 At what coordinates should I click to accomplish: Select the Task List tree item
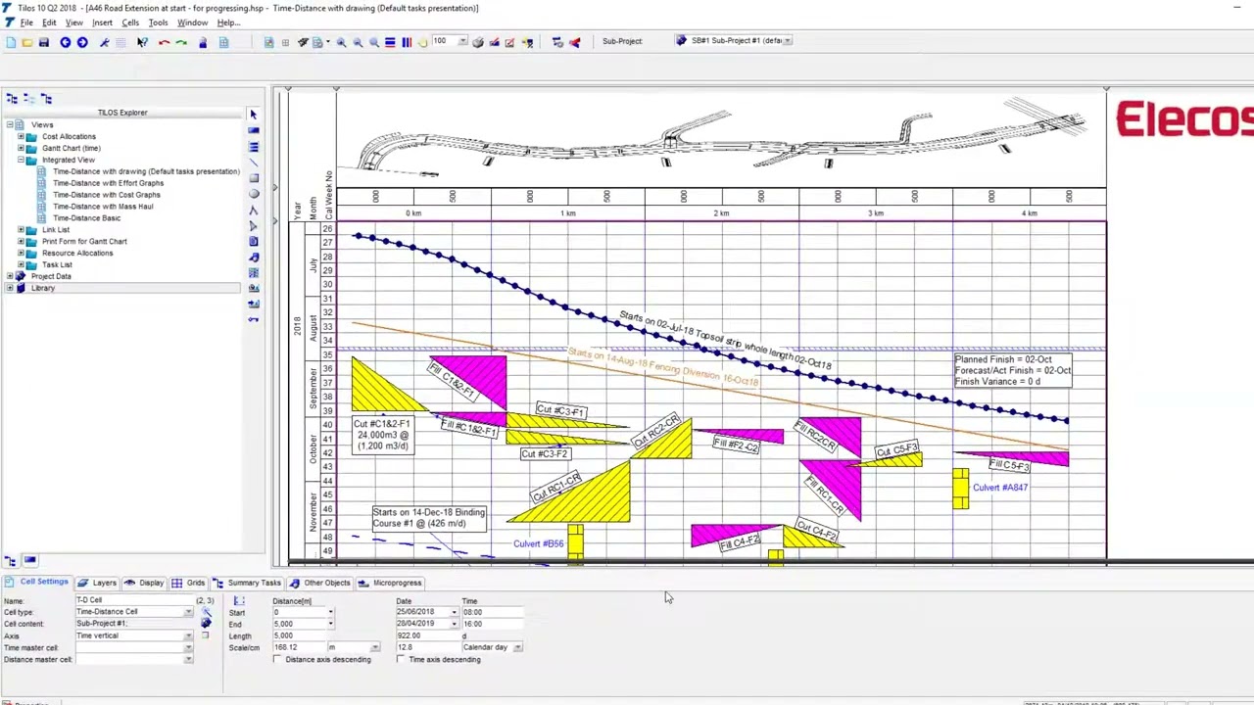coord(57,264)
